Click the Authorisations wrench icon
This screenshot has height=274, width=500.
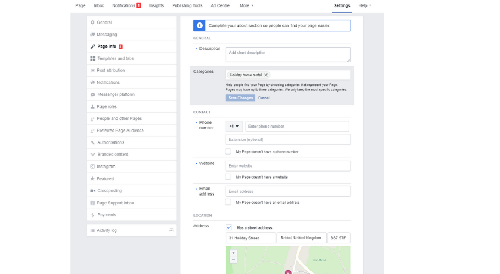coord(92,142)
